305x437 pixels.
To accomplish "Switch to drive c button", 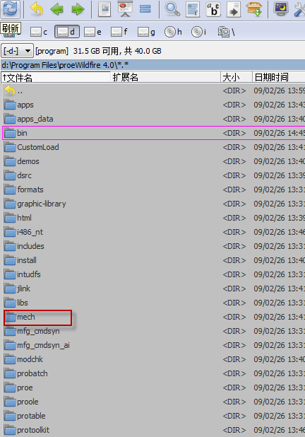I will coord(39,32).
